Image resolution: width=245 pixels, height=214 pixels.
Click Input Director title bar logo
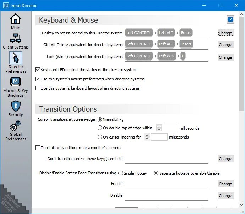6,5
